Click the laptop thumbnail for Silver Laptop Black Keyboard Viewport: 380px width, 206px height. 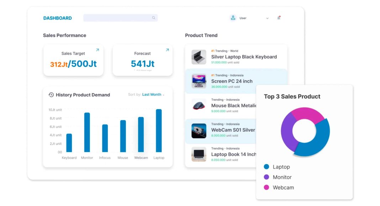(198, 56)
